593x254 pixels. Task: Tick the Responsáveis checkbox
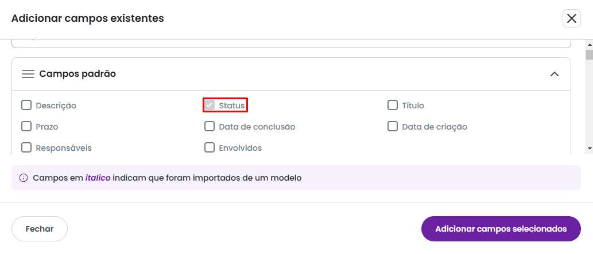pyautogui.click(x=26, y=147)
